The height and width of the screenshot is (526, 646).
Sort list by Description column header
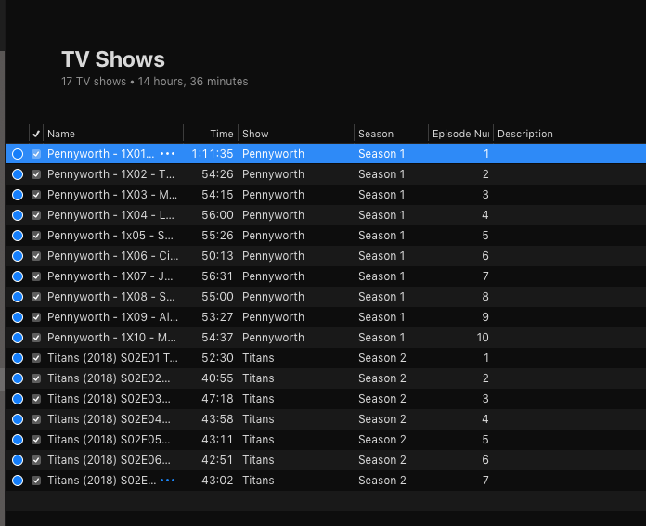[570, 134]
